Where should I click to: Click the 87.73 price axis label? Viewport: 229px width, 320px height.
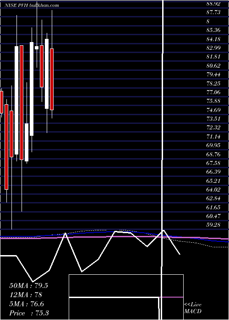[213, 12]
